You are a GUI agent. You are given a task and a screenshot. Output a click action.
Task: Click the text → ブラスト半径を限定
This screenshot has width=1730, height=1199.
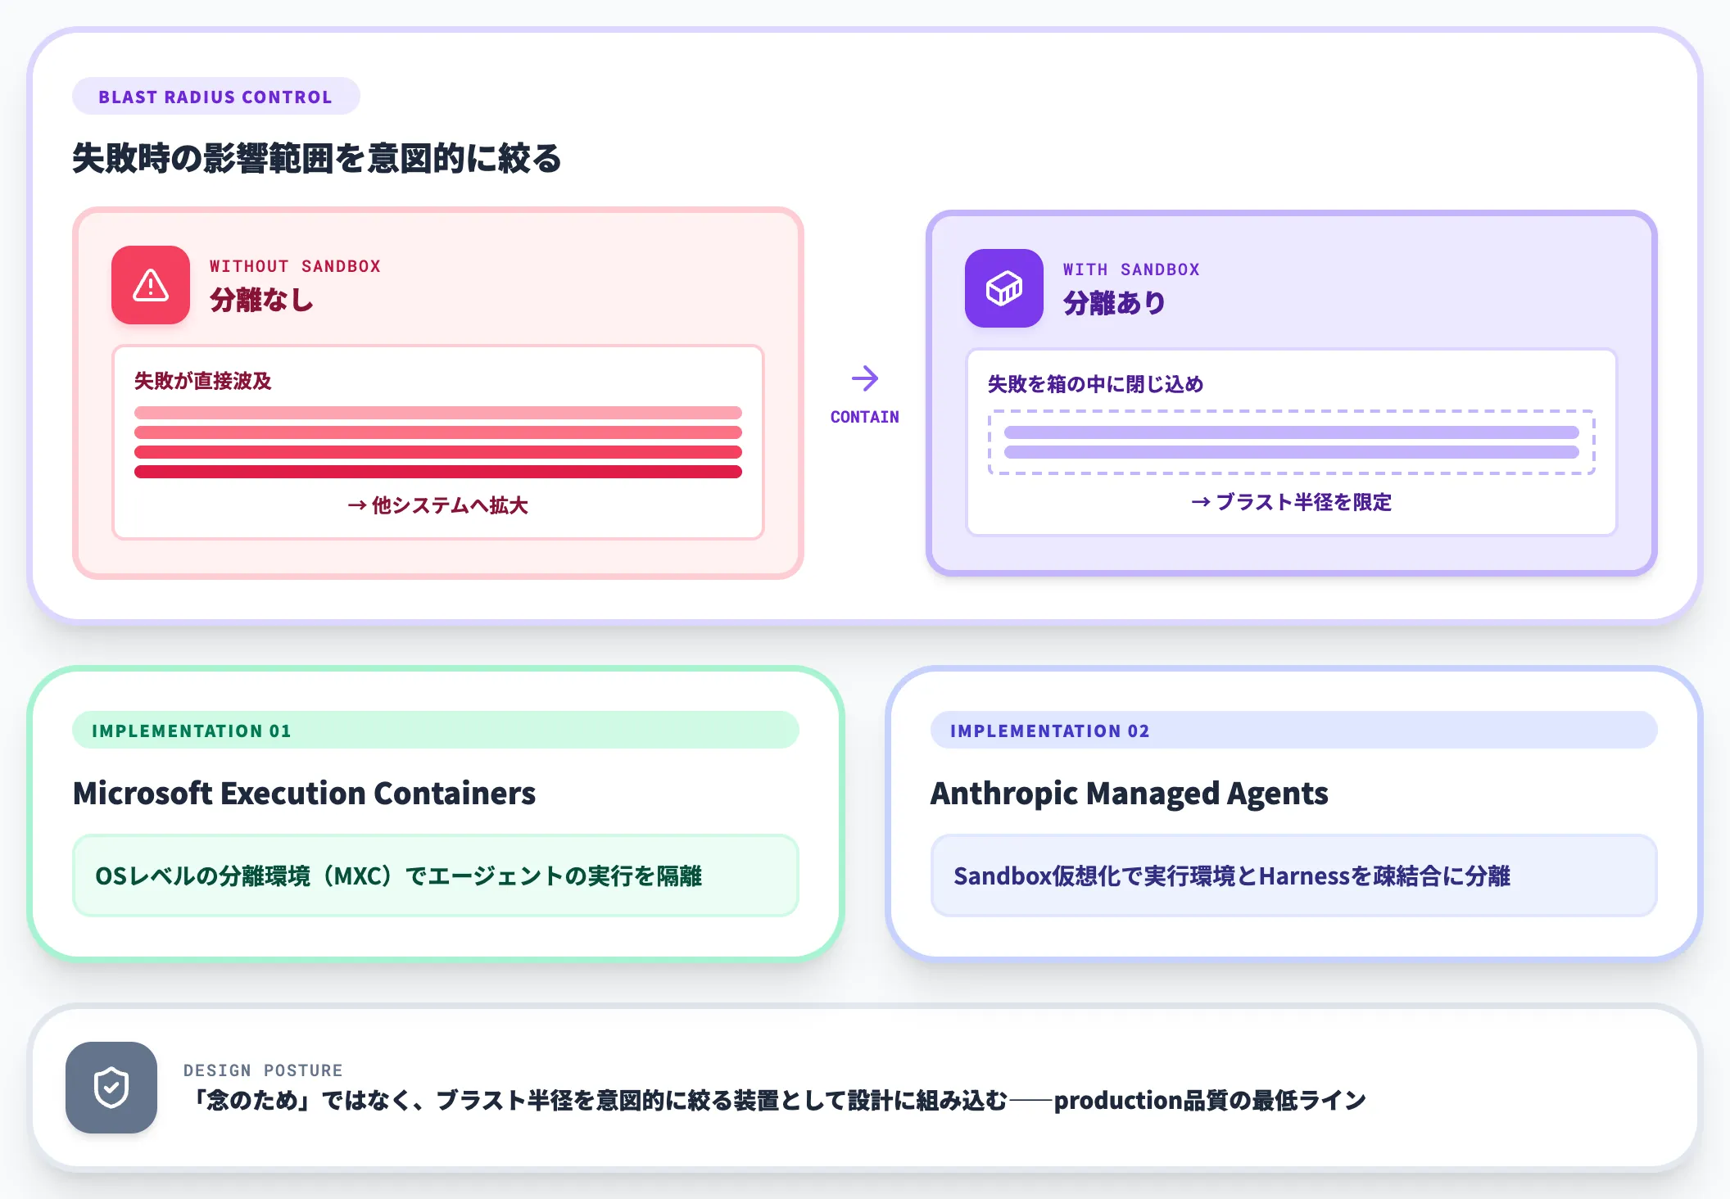[x=1292, y=502]
